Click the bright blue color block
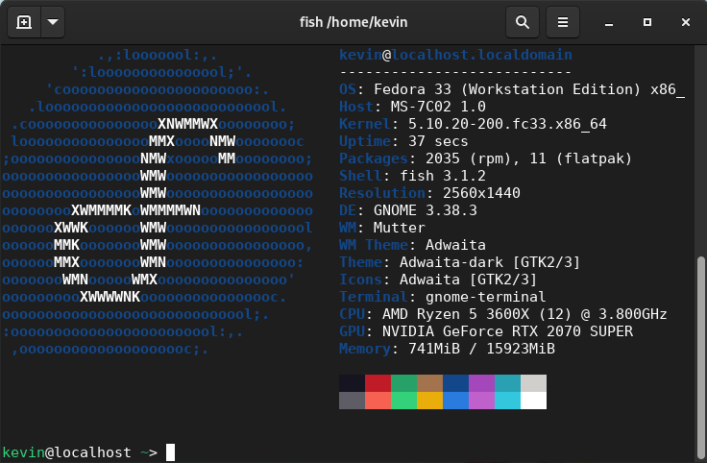The image size is (707, 463). pos(455,401)
